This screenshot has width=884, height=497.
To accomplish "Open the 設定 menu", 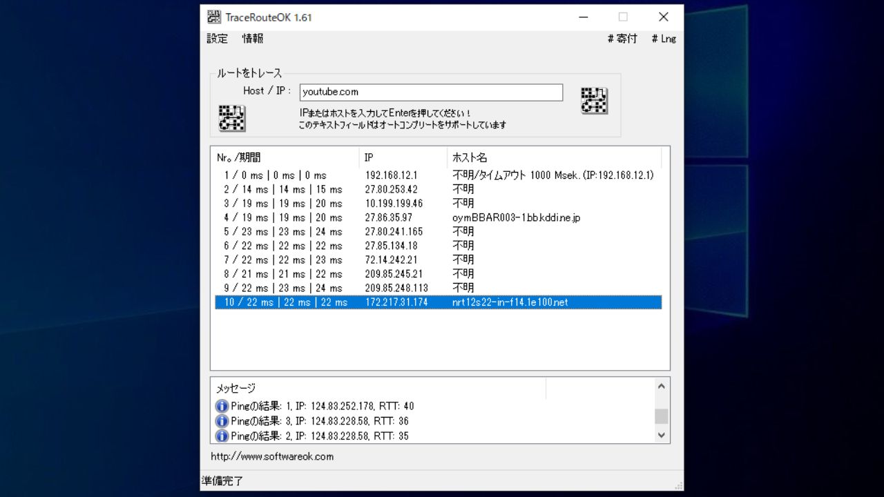I will coord(217,39).
